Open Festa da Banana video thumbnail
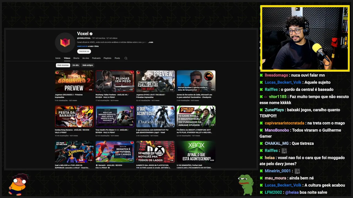 coord(74,116)
